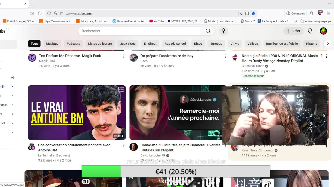
Task: Open options for Ton Parfum Me Désarme video
Action: tap(124, 56)
